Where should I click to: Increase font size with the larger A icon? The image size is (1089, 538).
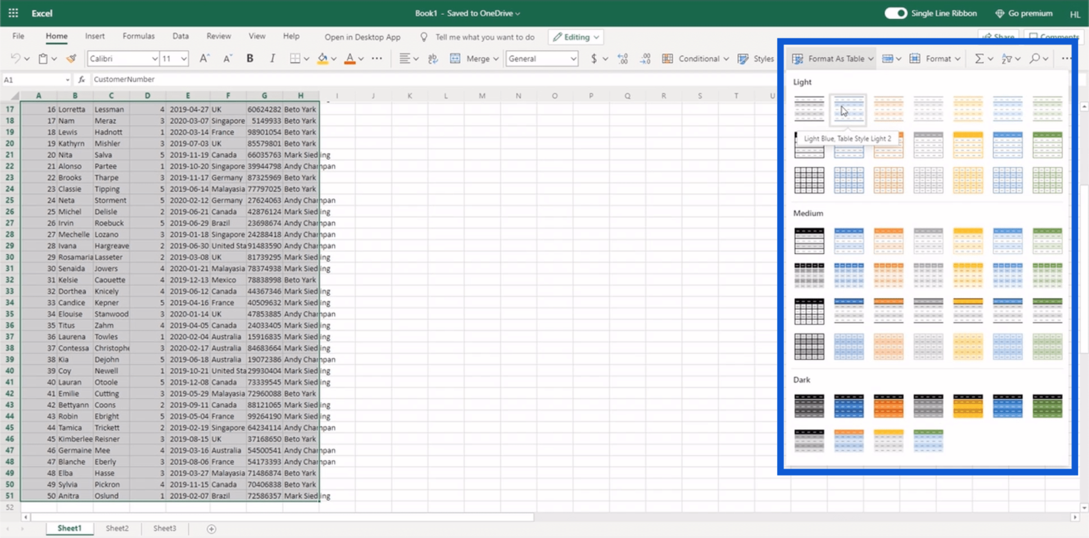pos(204,58)
